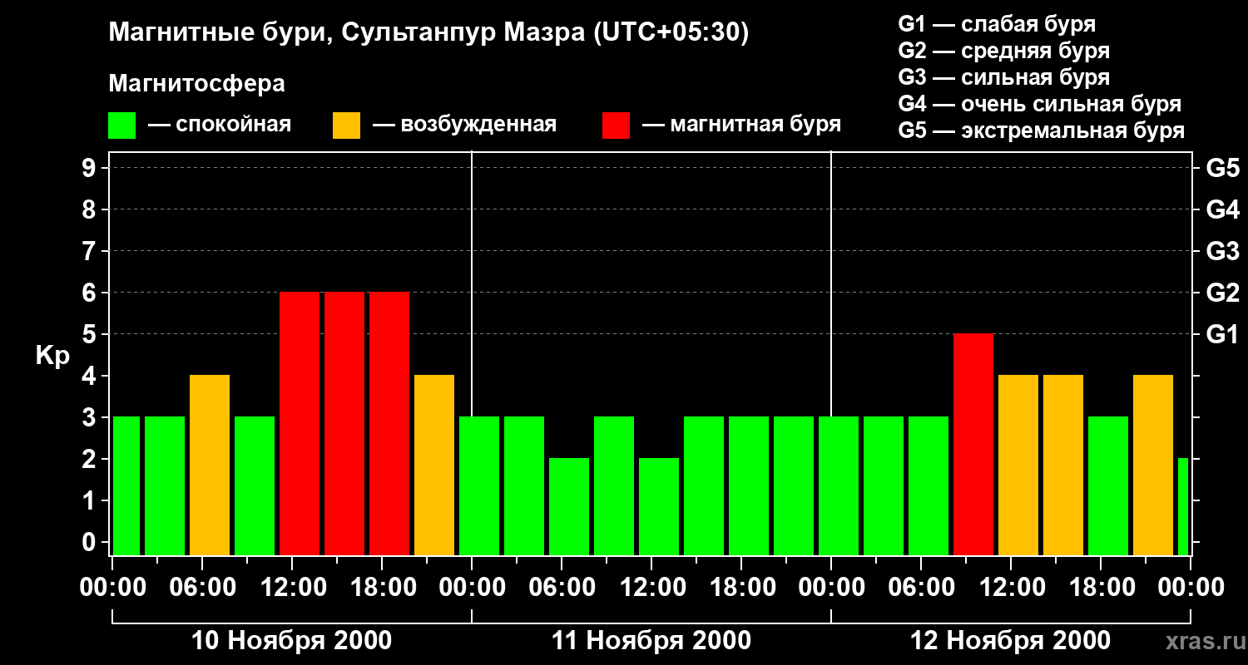This screenshot has width=1248, height=665.
Task: Click the '06:00' time label for 11 Ноября
Action: (562, 588)
